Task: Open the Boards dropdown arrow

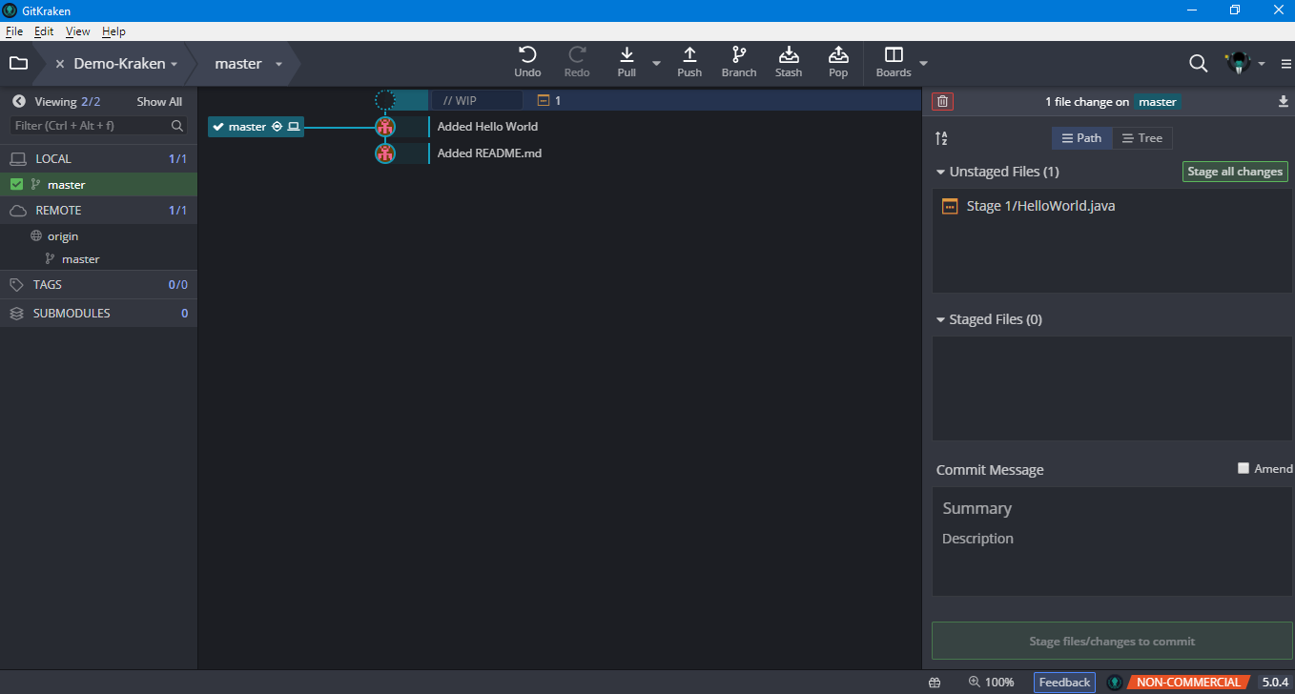Action: point(923,64)
